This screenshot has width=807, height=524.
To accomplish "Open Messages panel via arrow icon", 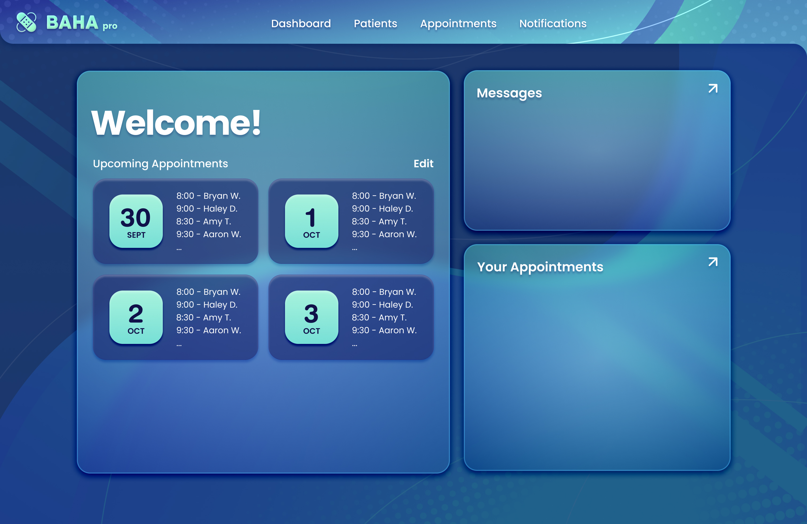I will click(713, 89).
